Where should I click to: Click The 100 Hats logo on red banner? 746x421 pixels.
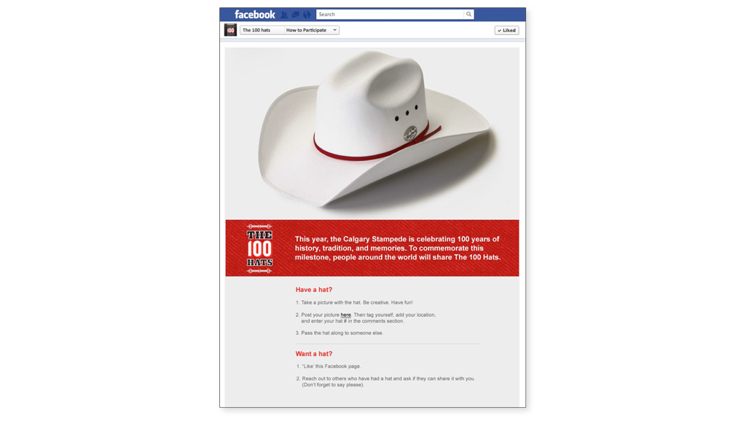pyautogui.click(x=259, y=248)
